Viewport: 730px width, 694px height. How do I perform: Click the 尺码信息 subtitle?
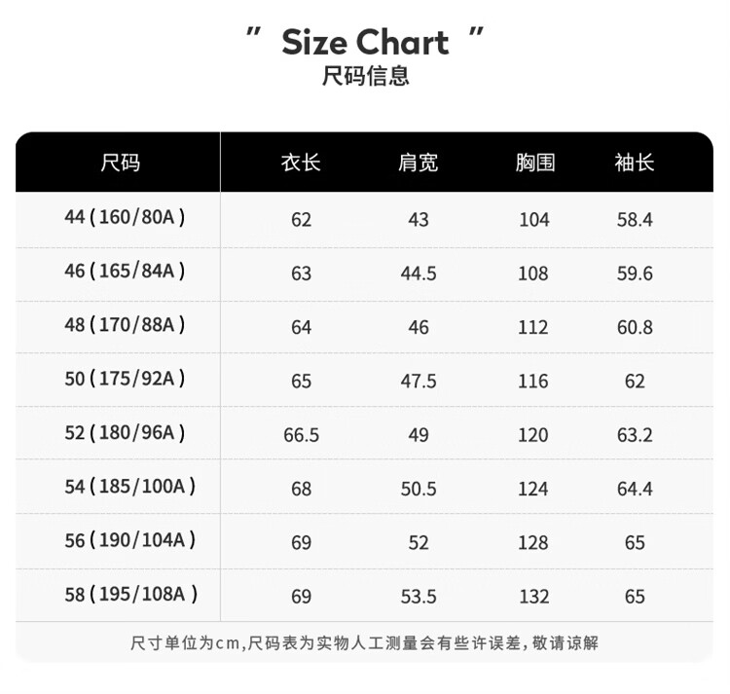click(x=365, y=76)
